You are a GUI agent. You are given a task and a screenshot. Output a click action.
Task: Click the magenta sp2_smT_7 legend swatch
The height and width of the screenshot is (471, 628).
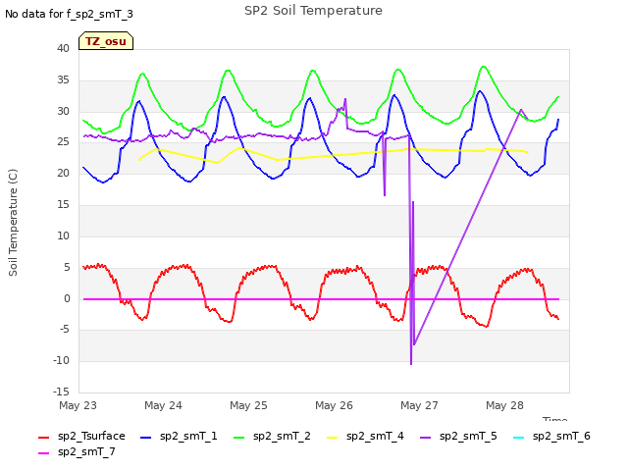click(x=43, y=453)
